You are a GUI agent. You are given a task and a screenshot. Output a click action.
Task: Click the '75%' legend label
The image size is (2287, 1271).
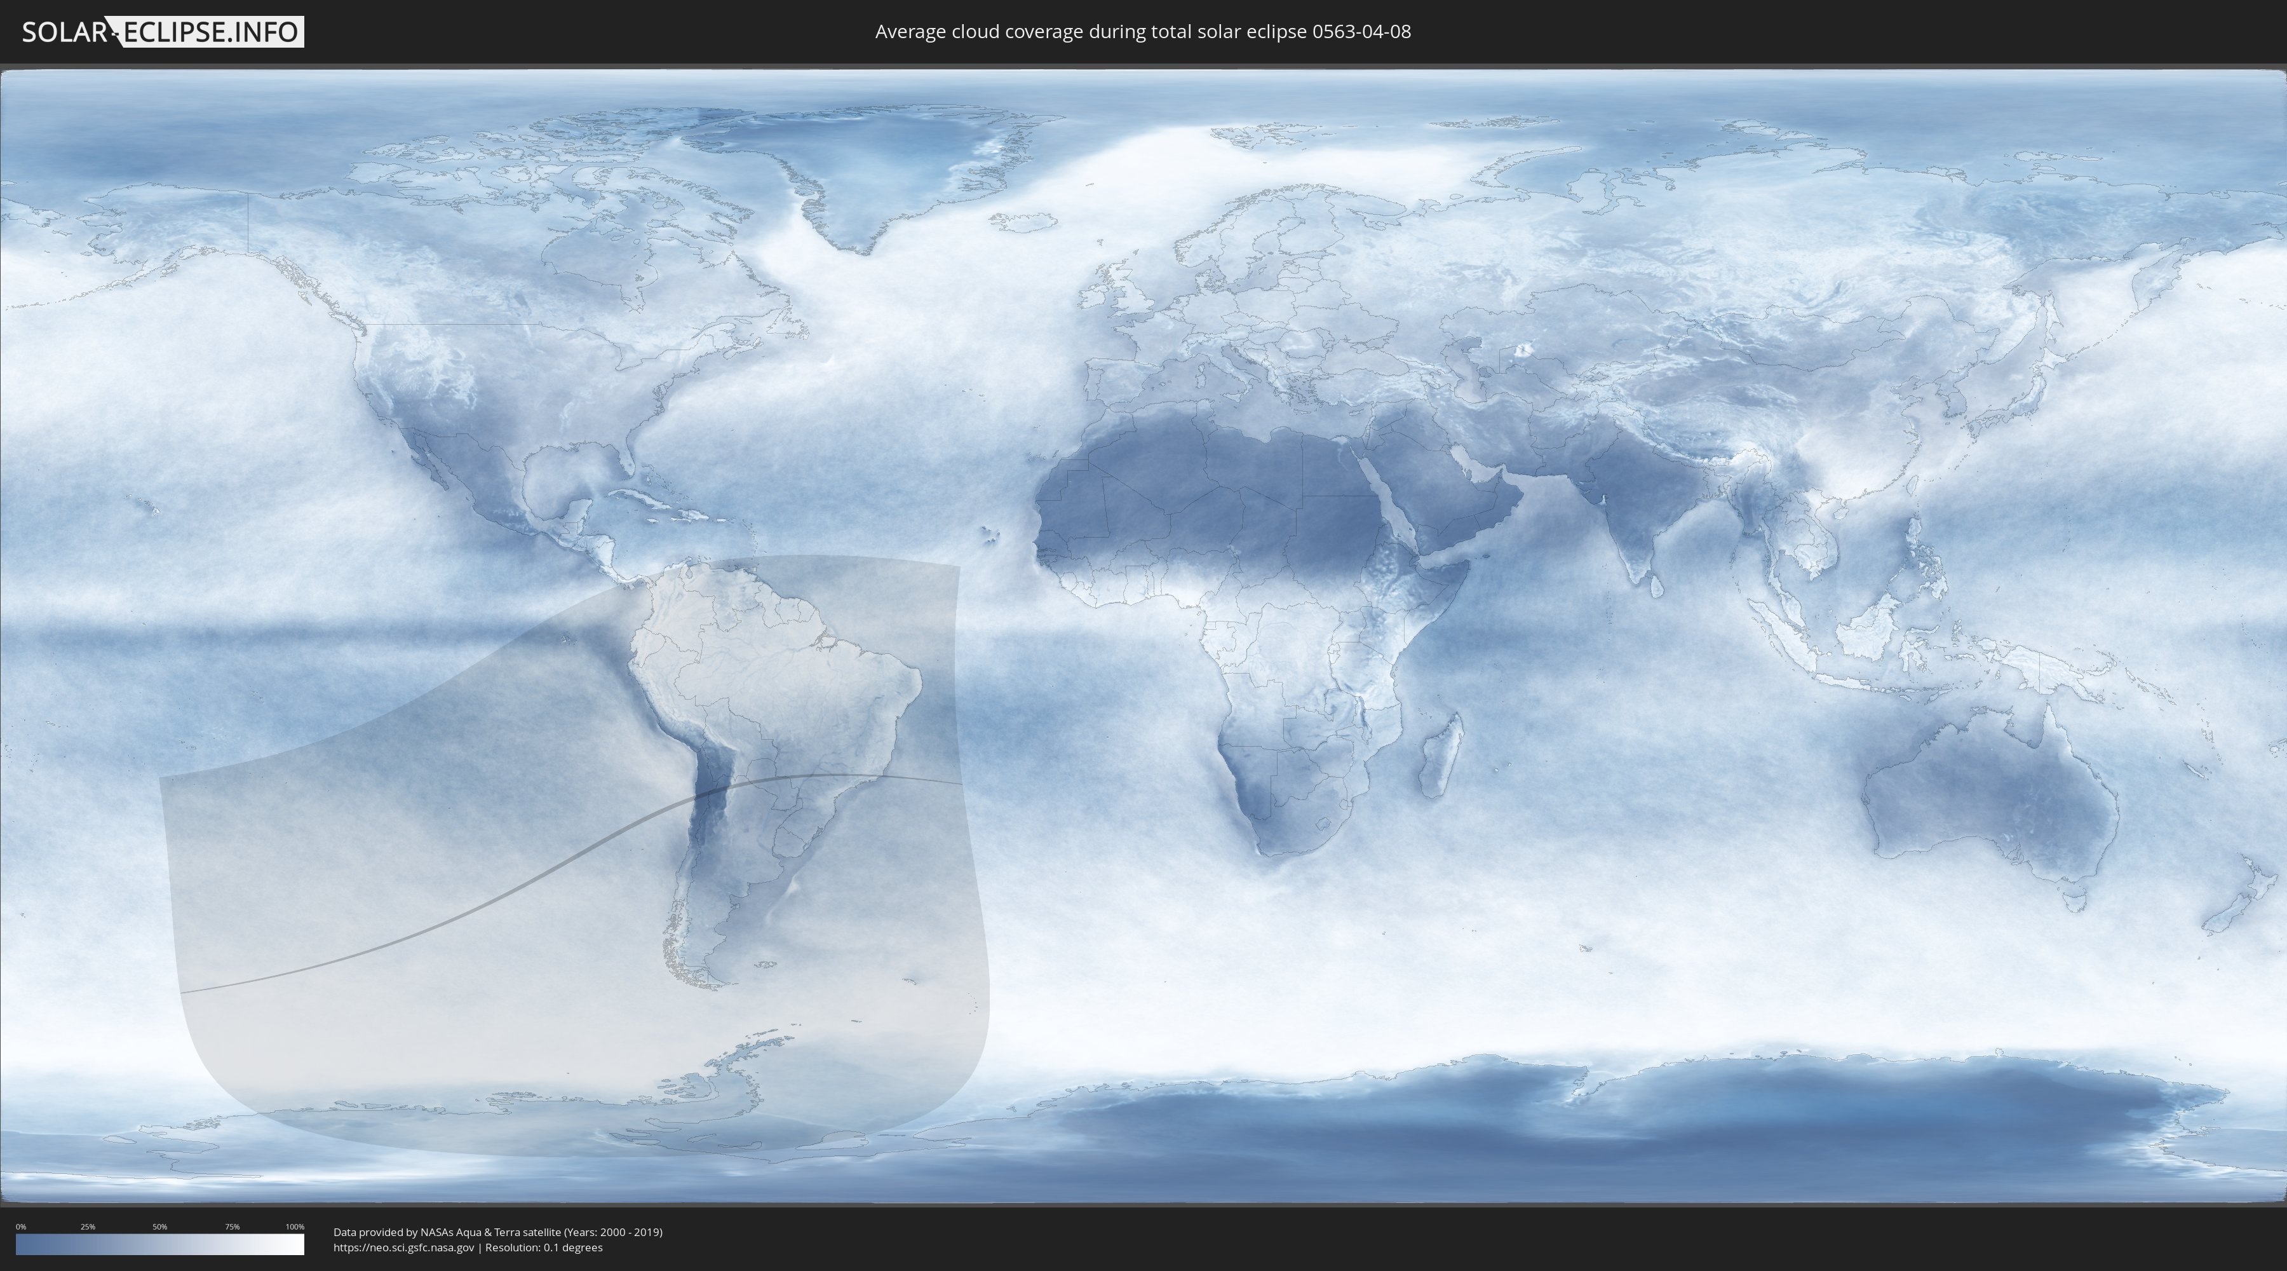coord(232,1227)
